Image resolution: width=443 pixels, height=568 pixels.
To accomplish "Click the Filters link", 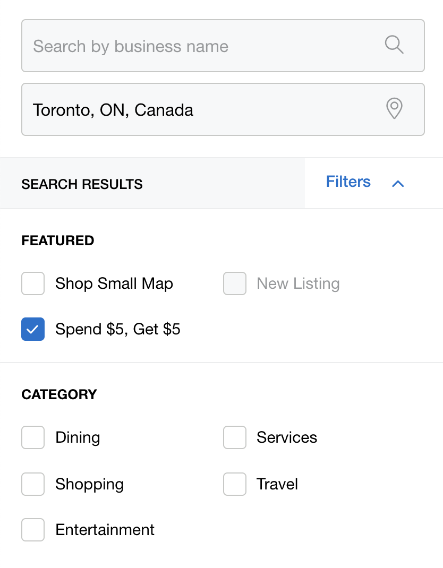I will tap(348, 182).
